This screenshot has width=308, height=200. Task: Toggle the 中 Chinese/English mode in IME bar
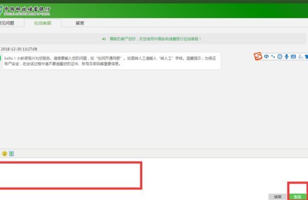coord(266,56)
